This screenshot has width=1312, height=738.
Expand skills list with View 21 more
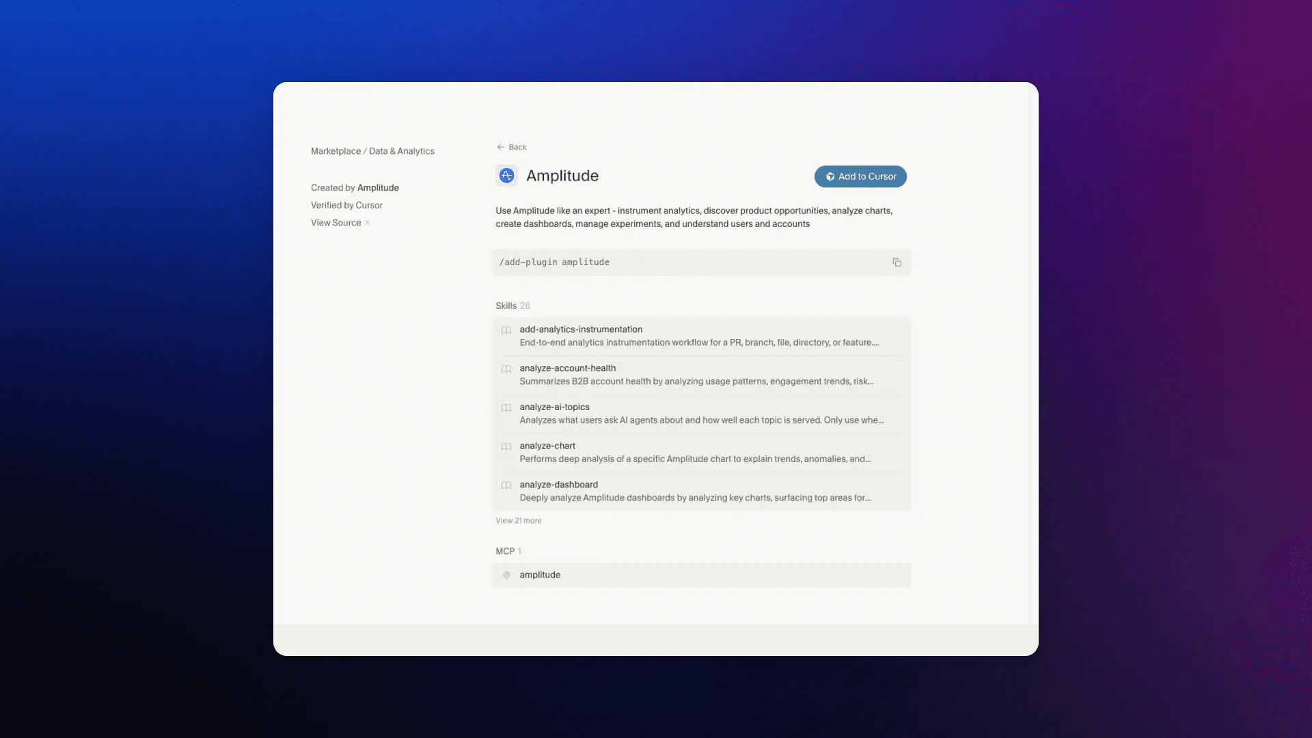click(x=519, y=521)
